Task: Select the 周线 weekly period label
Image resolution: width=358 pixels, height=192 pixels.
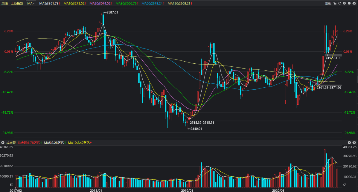Action: pyautogui.click(x=5, y=3)
